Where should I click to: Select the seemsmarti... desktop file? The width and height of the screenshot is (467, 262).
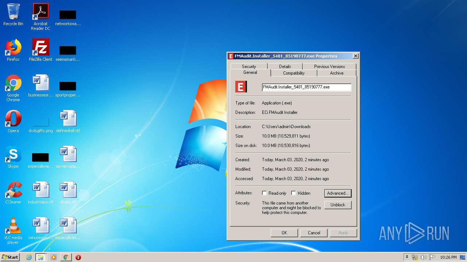coord(68,53)
